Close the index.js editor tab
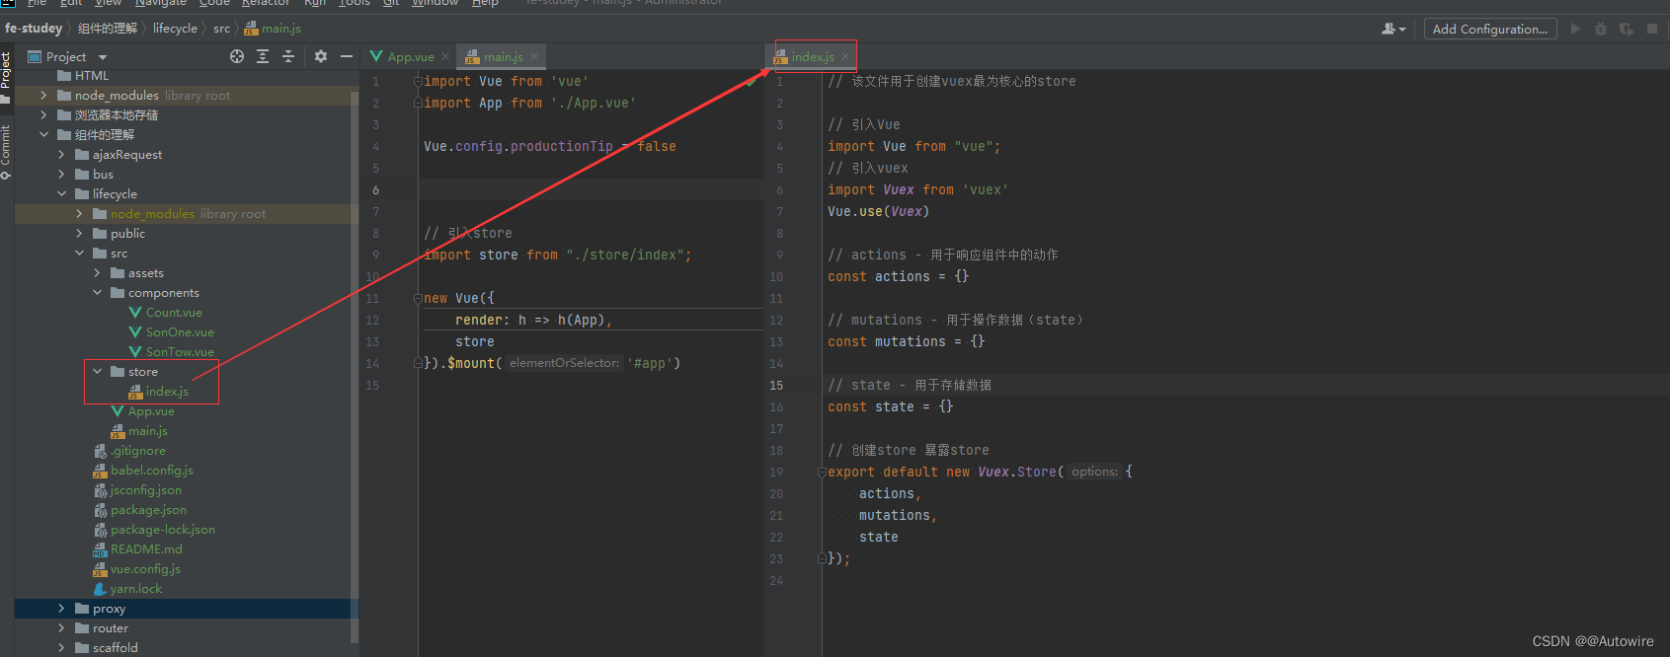This screenshot has height=657, width=1670. pyautogui.click(x=845, y=56)
